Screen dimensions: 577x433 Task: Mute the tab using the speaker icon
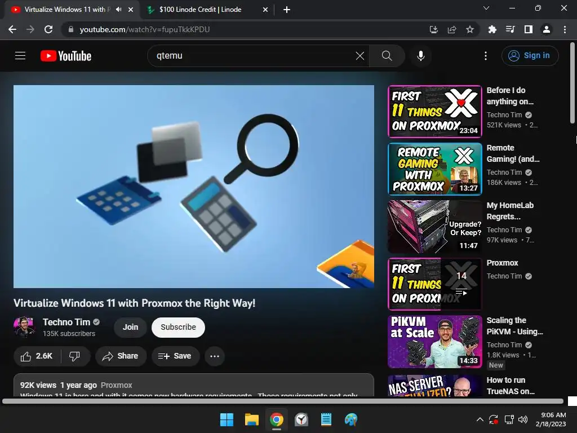click(x=118, y=10)
